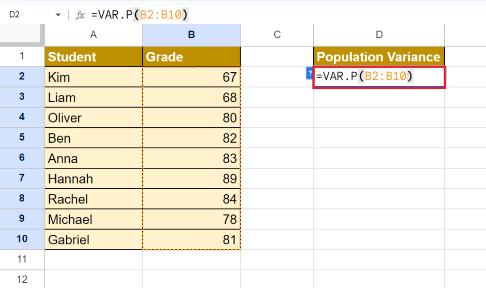This screenshot has width=486, height=288.
Task: Select row 1 header
Action: (x=21, y=57)
